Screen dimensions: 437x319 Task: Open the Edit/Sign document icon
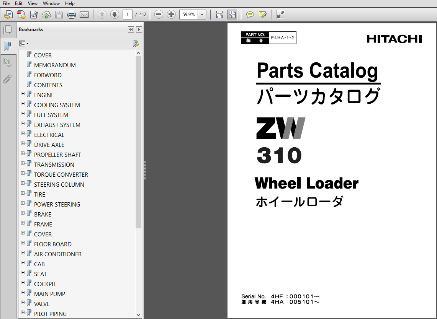click(x=34, y=15)
